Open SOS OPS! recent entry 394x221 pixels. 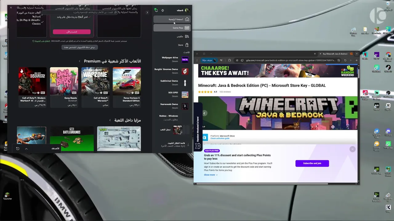click(172, 95)
